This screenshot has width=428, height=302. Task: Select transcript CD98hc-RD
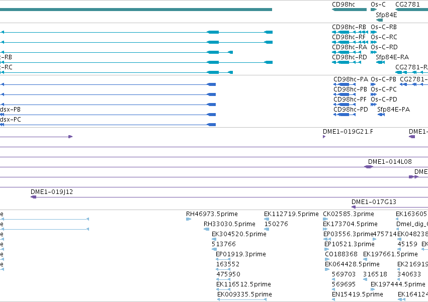click(347, 62)
